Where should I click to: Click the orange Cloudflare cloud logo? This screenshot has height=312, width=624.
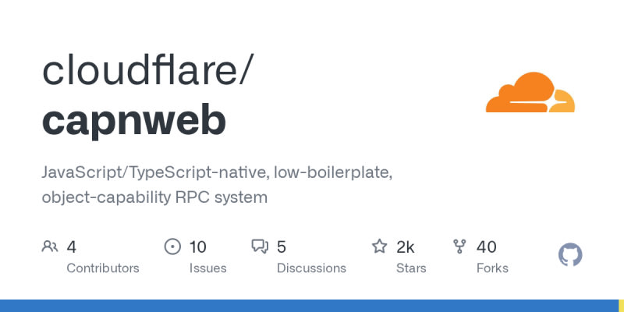click(x=530, y=93)
